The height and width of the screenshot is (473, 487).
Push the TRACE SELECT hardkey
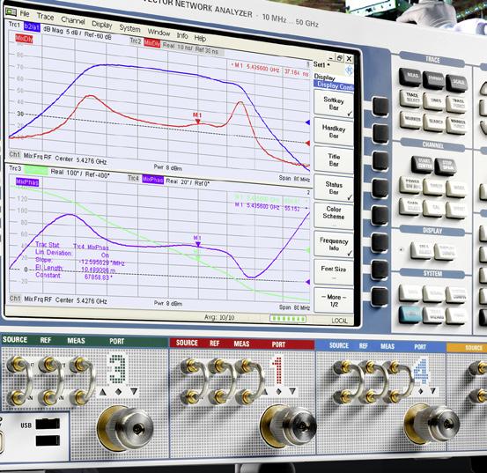click(411, 99)
